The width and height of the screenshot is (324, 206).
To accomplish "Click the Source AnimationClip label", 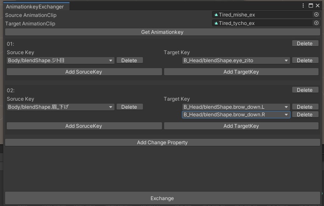I will (31, 15).
